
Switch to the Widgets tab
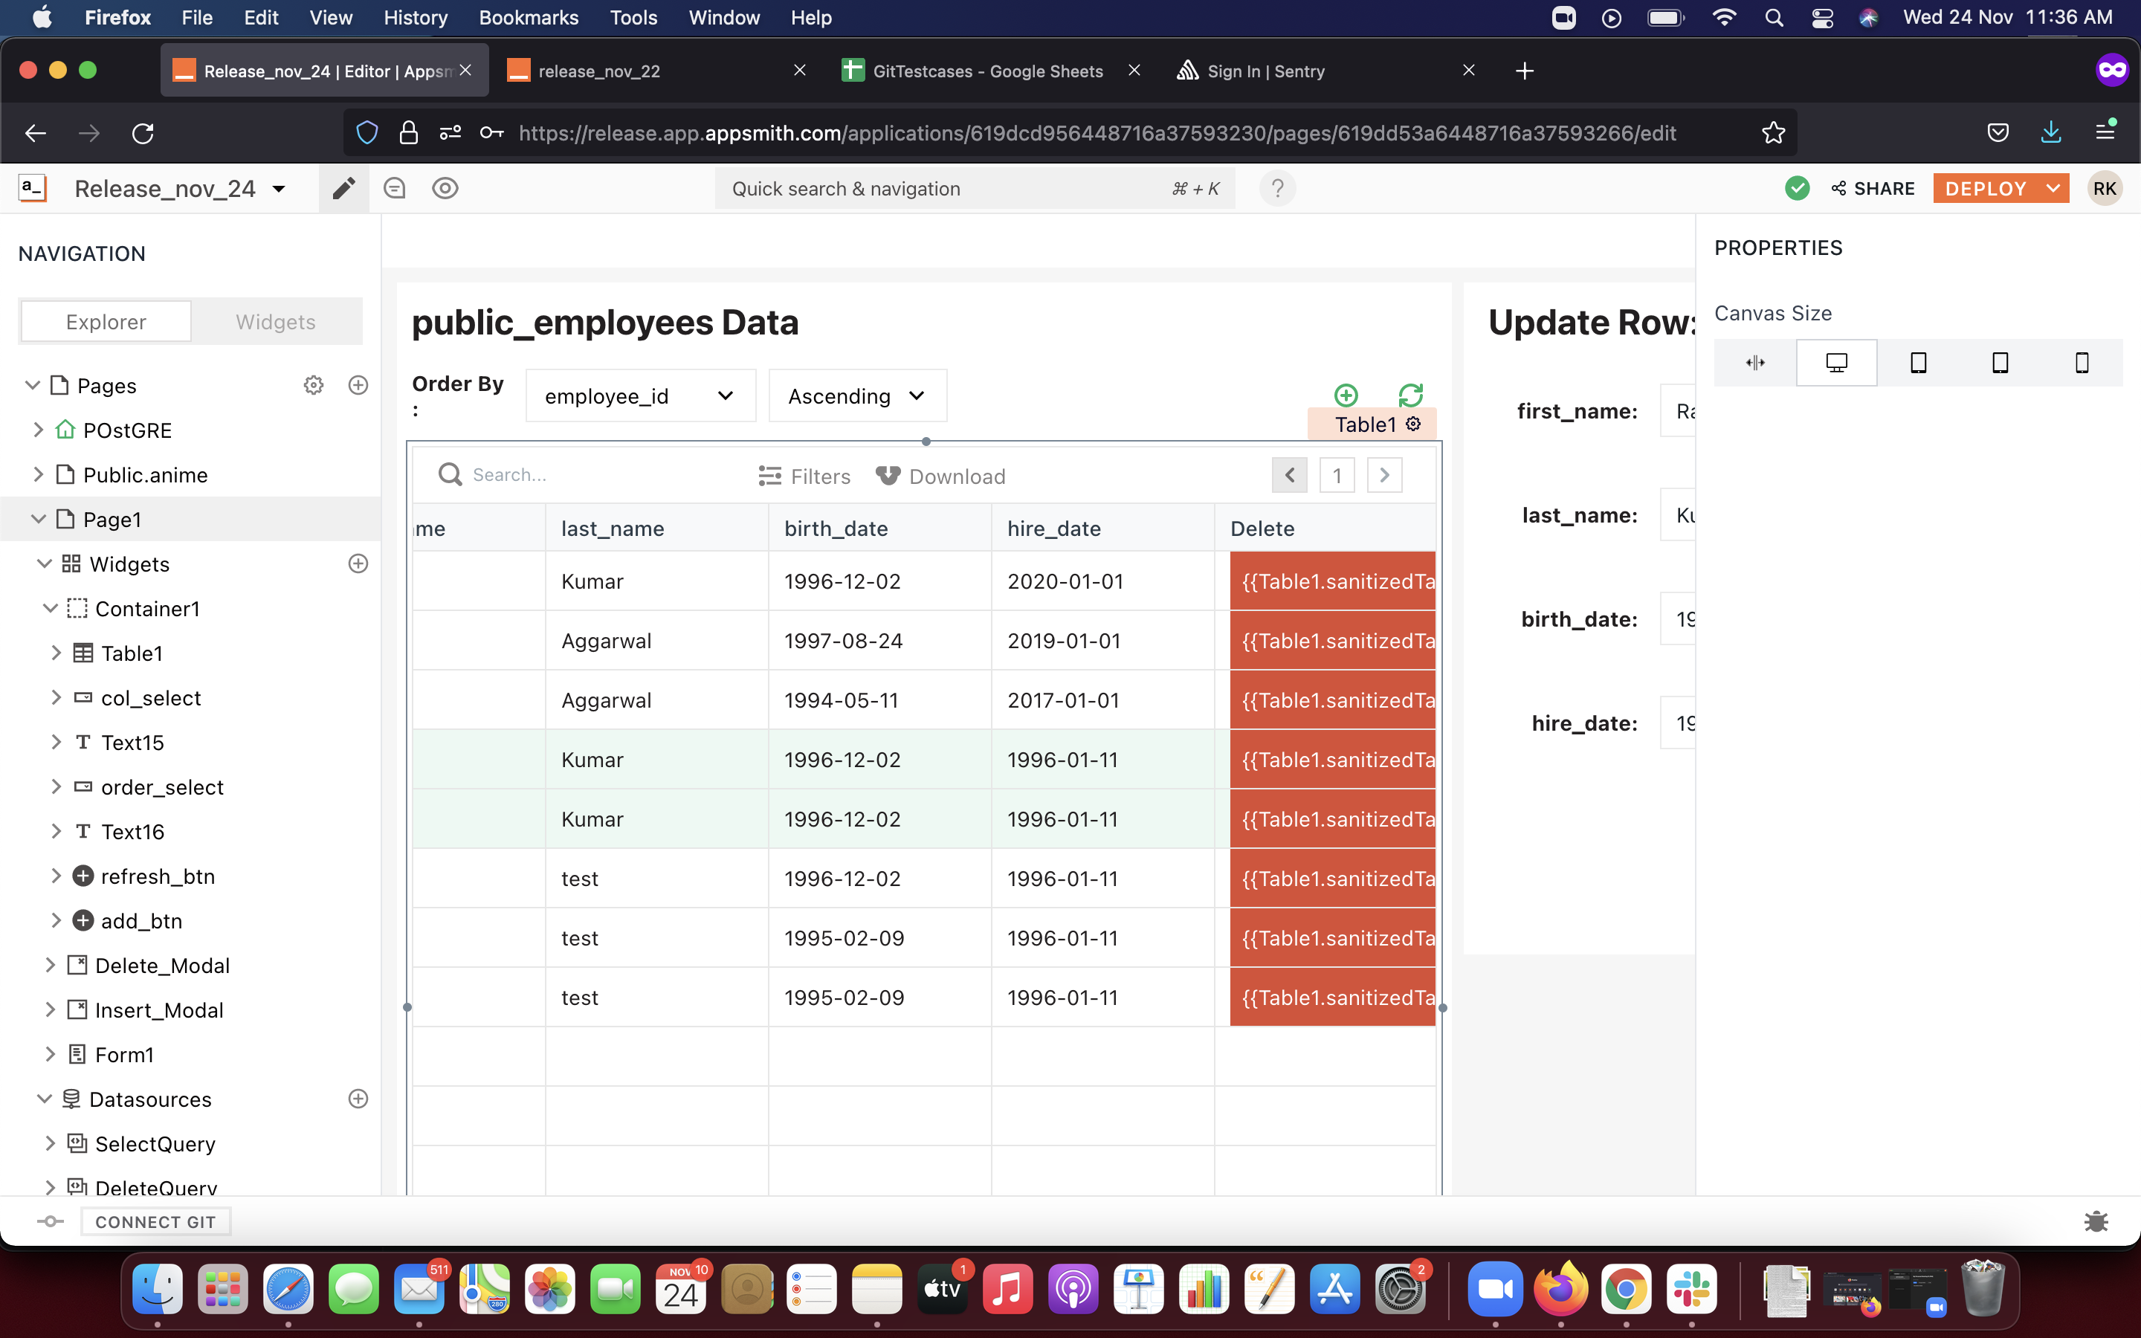(275, 321)
